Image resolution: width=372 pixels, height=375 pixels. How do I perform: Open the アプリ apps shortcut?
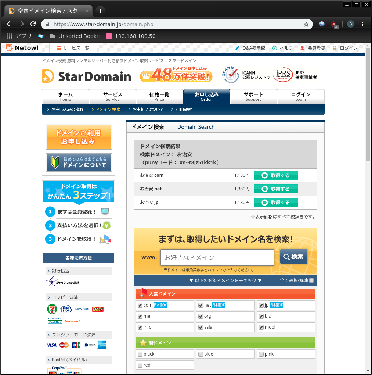(x=19, y=36)
